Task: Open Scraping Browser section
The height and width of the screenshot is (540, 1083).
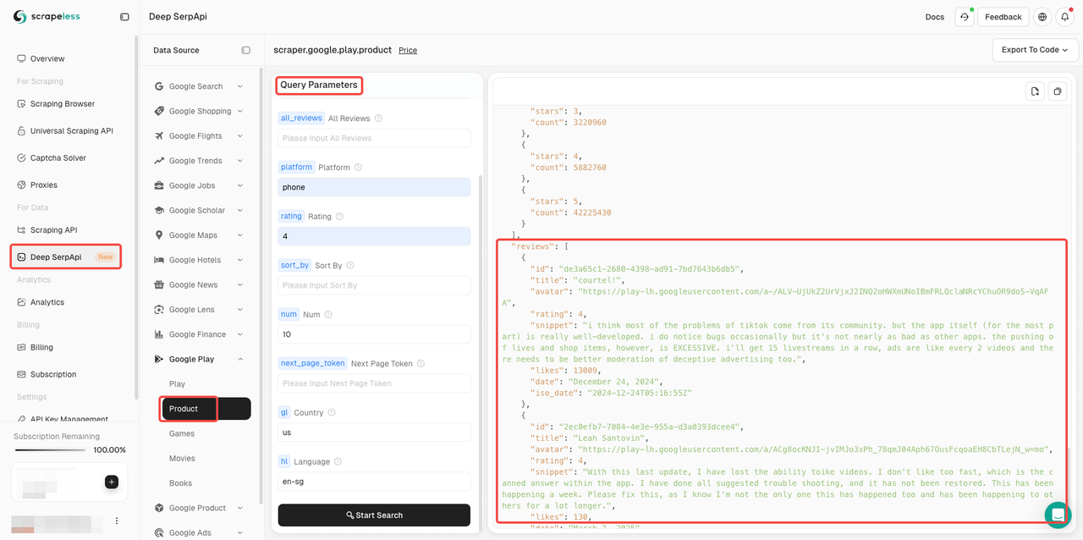Action: [x=63, y=103]
